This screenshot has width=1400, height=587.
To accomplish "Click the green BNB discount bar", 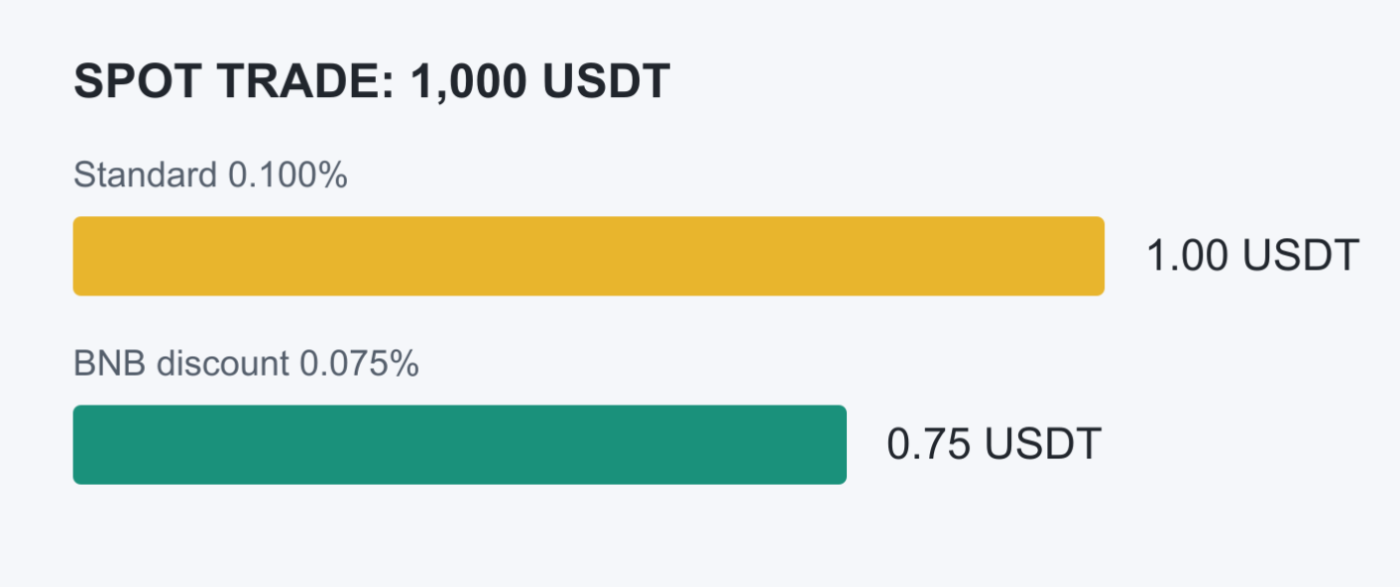I will pyautogui.click(x=460, y=444).
